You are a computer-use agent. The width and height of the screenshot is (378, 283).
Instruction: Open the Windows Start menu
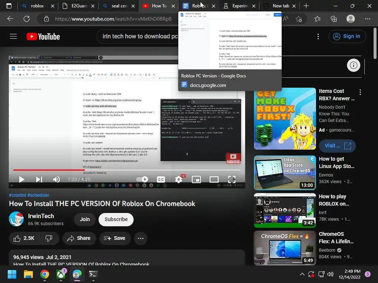pyautogui.click(x=12, y=274)
